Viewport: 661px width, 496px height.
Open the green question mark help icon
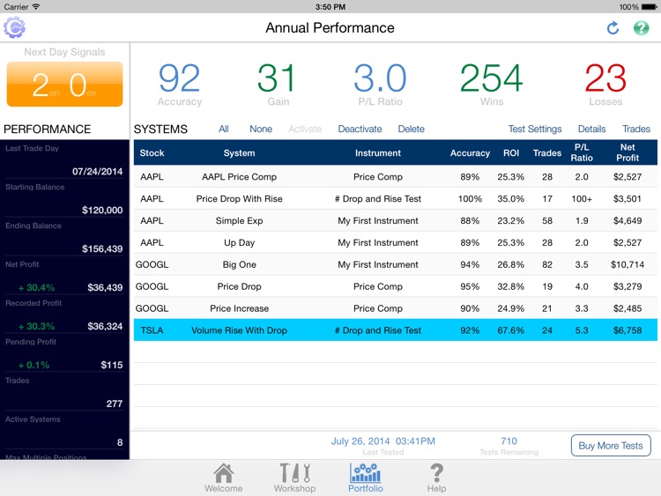(641, 28)
